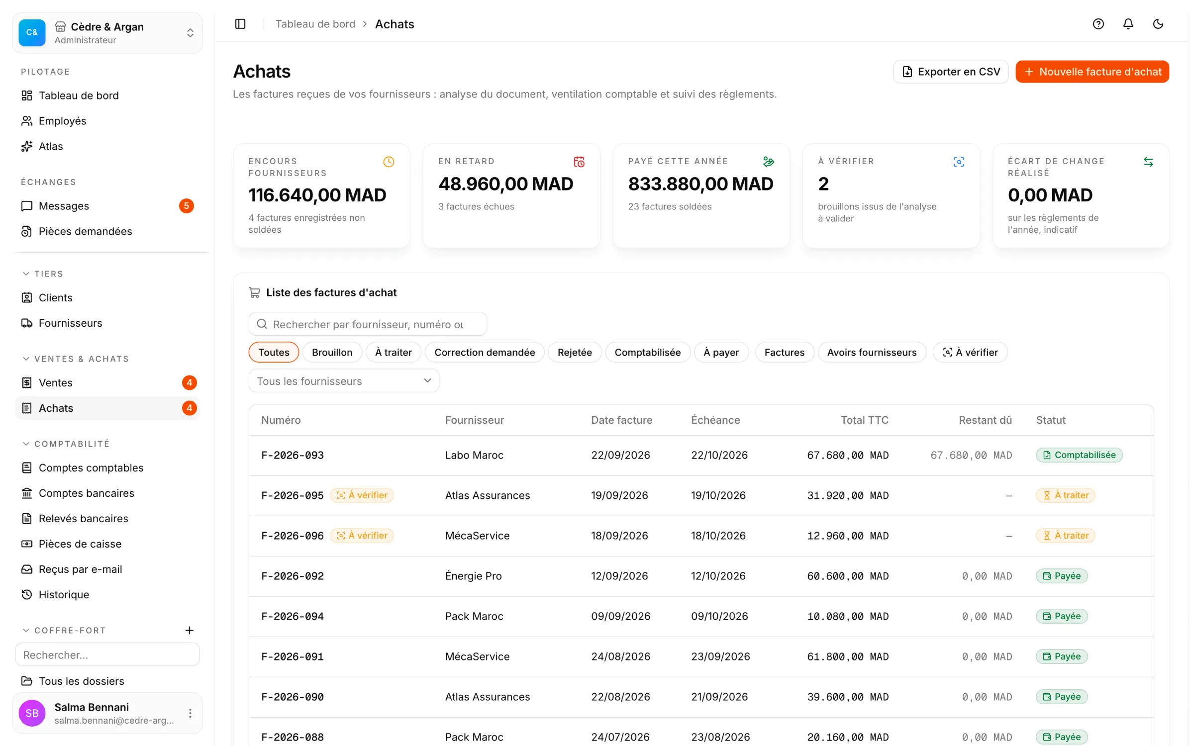1194x746 pixels.
Task: Collapse the Comptabilité section
Action: 66,444
